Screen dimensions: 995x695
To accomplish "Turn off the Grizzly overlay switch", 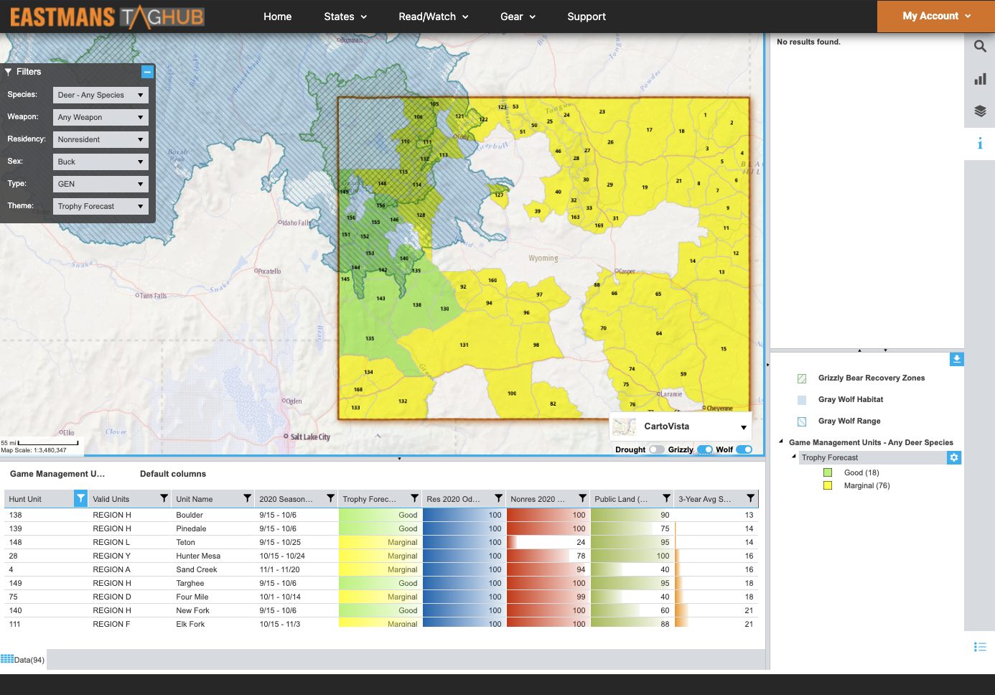I will point(704,449).
